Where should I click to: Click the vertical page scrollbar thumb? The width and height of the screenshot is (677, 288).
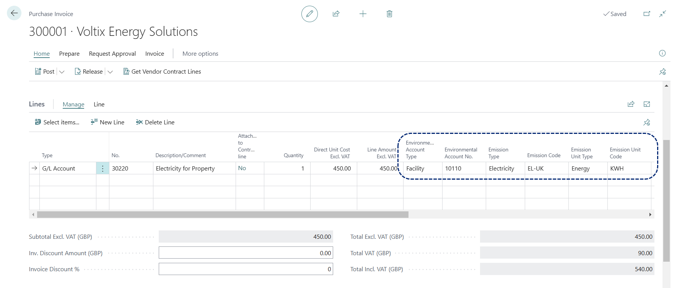tap(666, 201)
